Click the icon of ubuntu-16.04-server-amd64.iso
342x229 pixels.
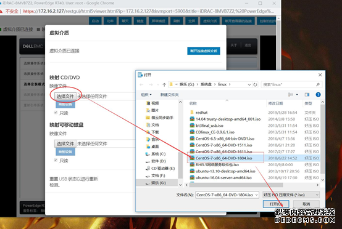(192, 177)
